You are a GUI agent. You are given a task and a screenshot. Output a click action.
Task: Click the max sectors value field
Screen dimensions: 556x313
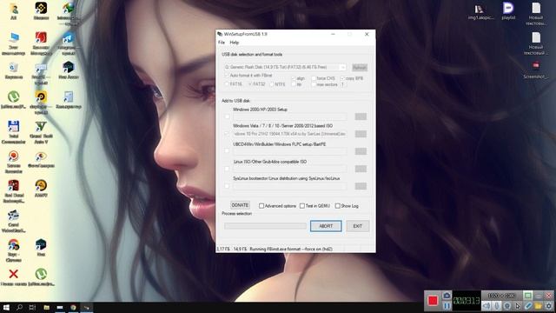[343, 84]
